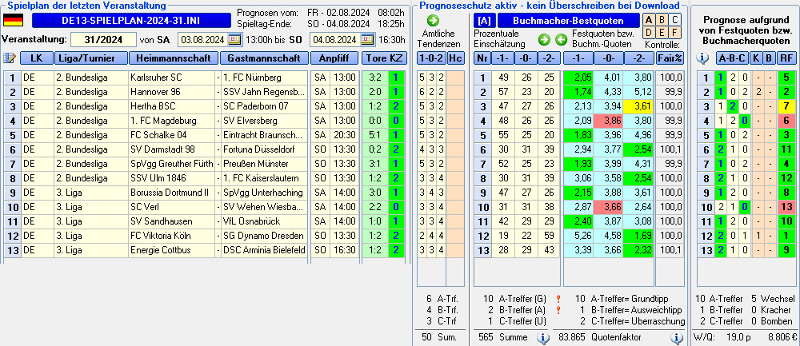
Task: Click the Liga/Turnier column header
Action: [90, 58]
